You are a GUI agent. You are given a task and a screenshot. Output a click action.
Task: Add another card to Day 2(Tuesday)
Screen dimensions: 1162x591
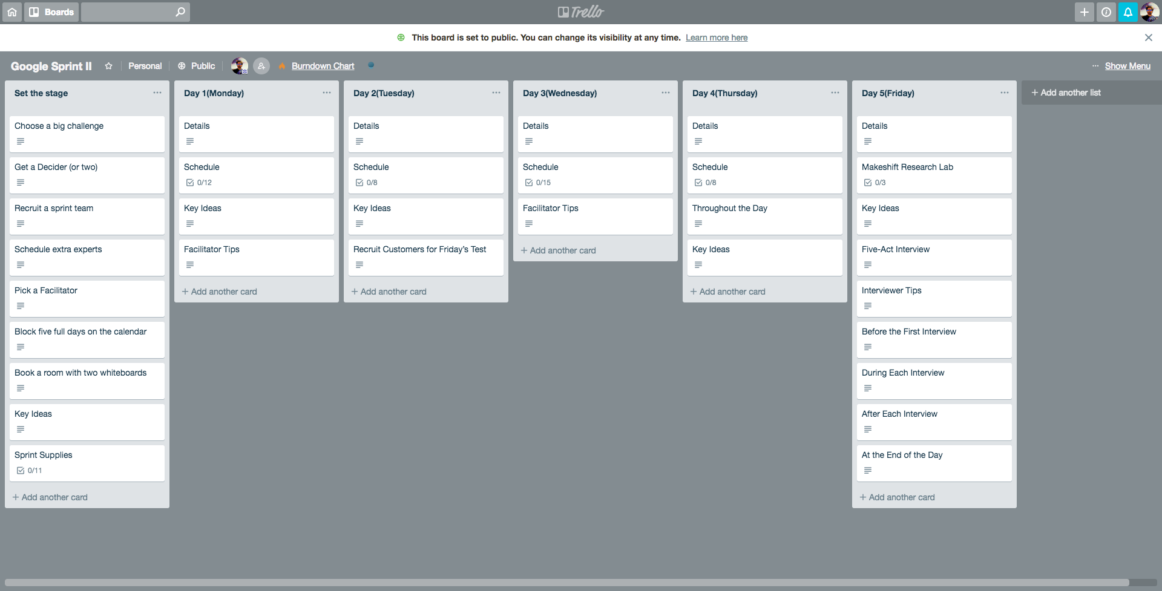tap(389, 292)
